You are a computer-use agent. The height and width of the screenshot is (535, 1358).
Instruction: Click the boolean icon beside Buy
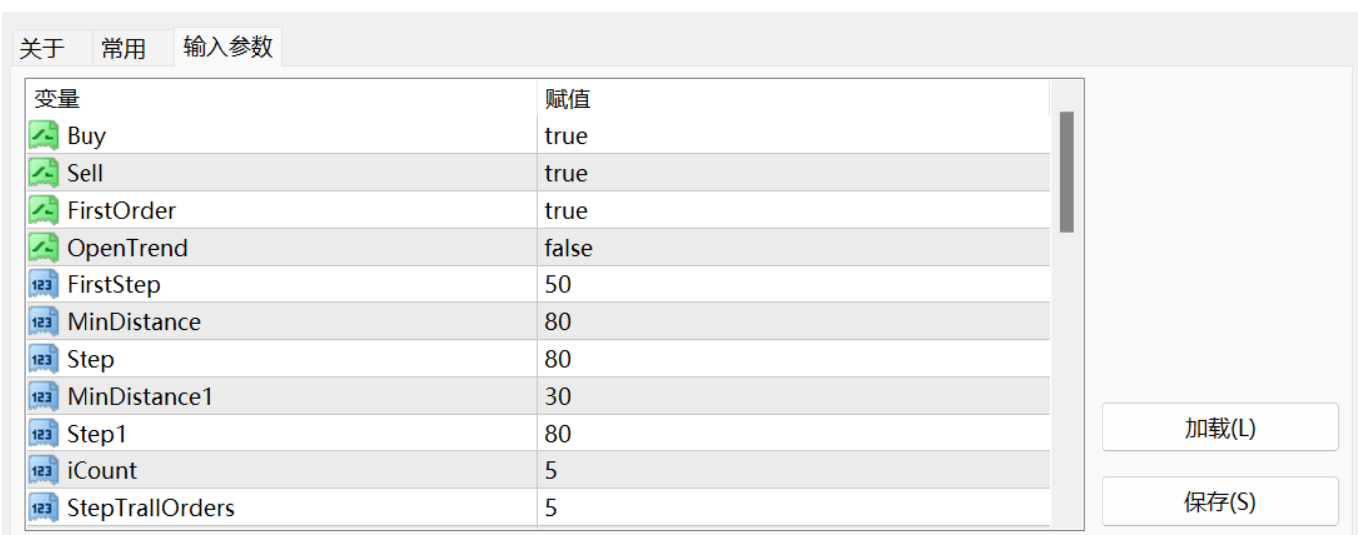coord(43,135)
